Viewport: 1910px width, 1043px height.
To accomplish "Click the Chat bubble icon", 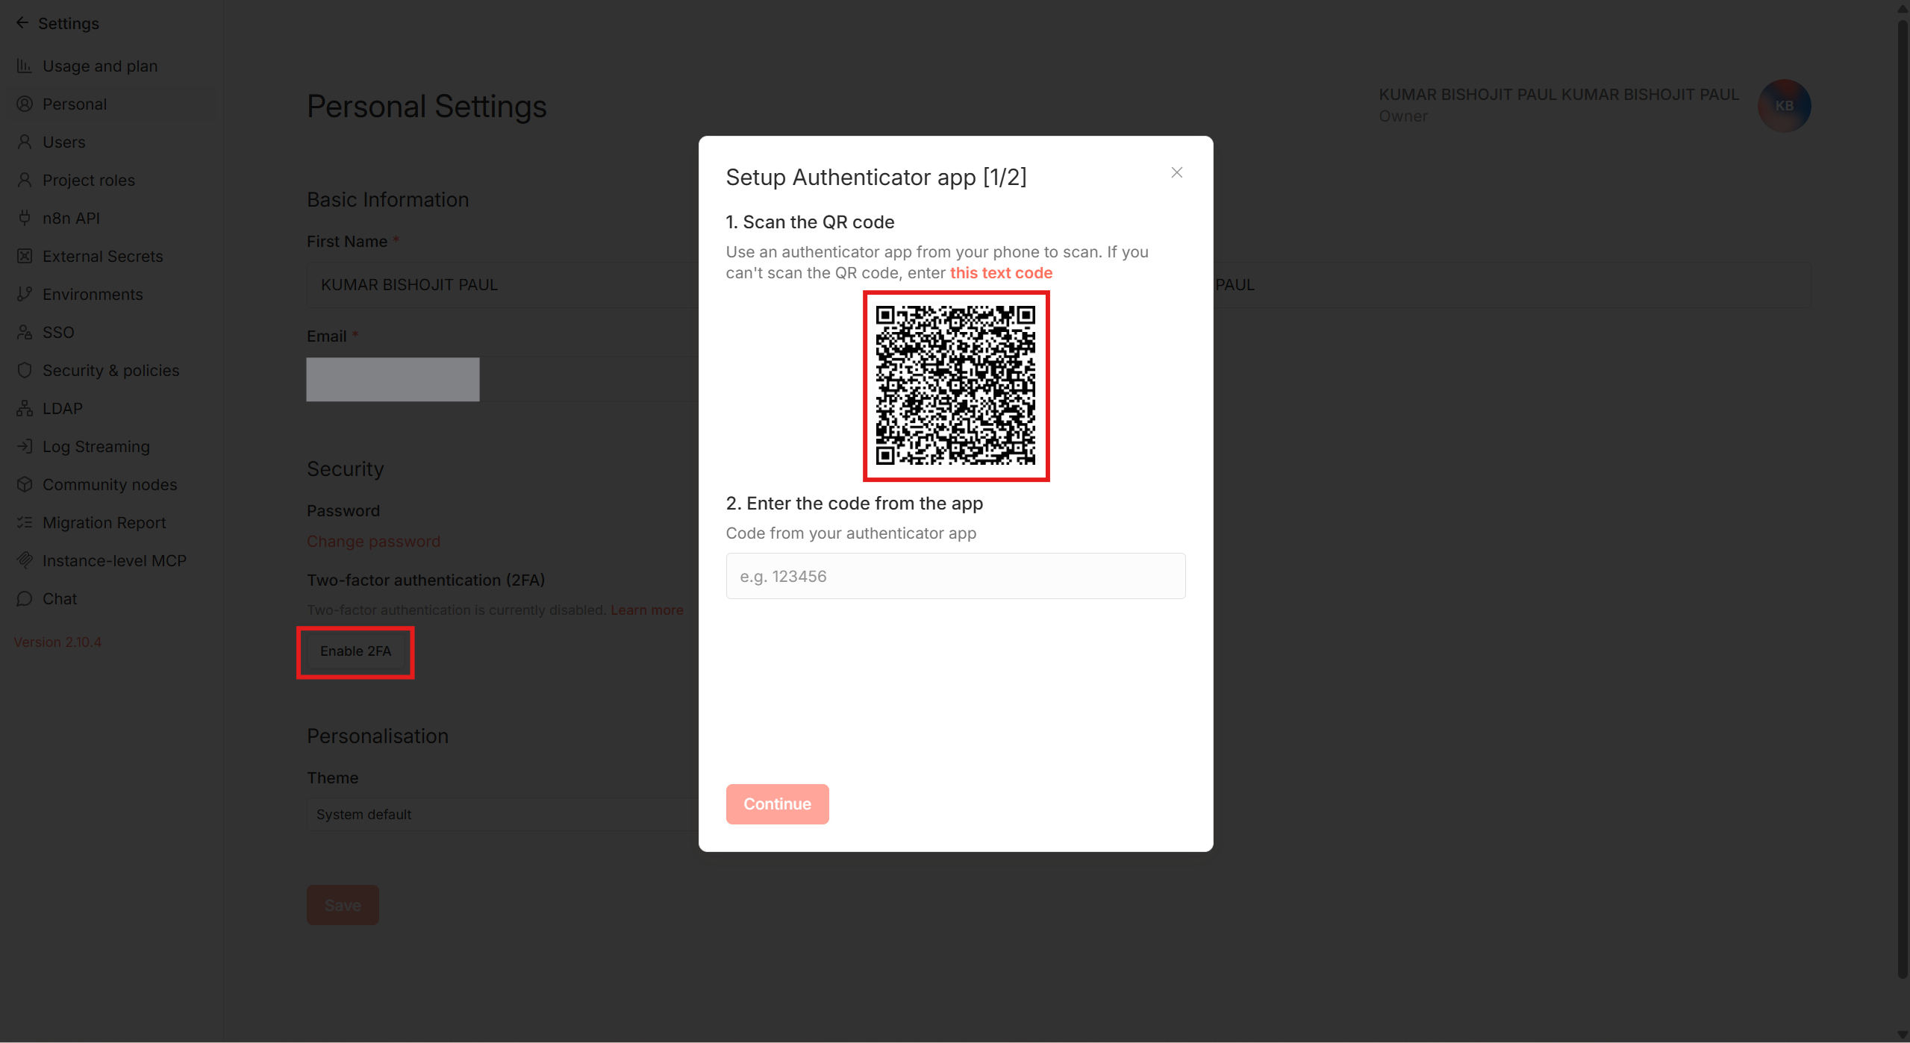I will (x=25, y=598).
